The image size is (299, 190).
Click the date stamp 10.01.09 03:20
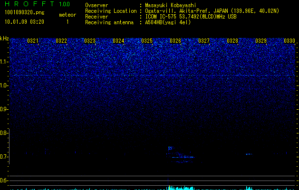[x=24, y=22]
